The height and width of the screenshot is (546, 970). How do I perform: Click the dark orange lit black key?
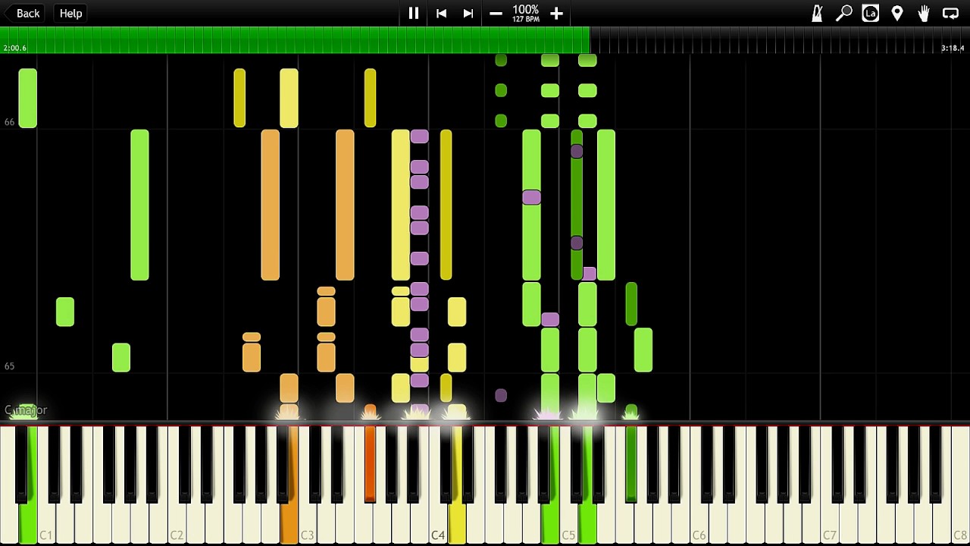370,463
